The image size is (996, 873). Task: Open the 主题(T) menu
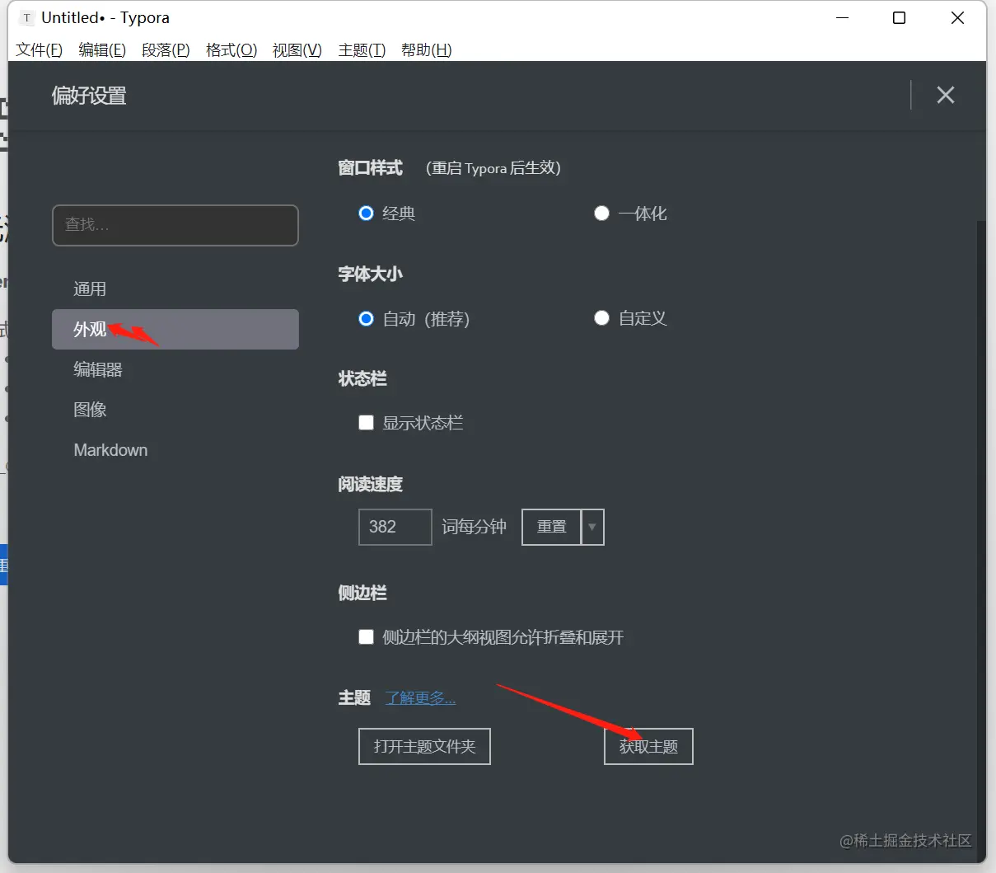click(x=362, y=50)
